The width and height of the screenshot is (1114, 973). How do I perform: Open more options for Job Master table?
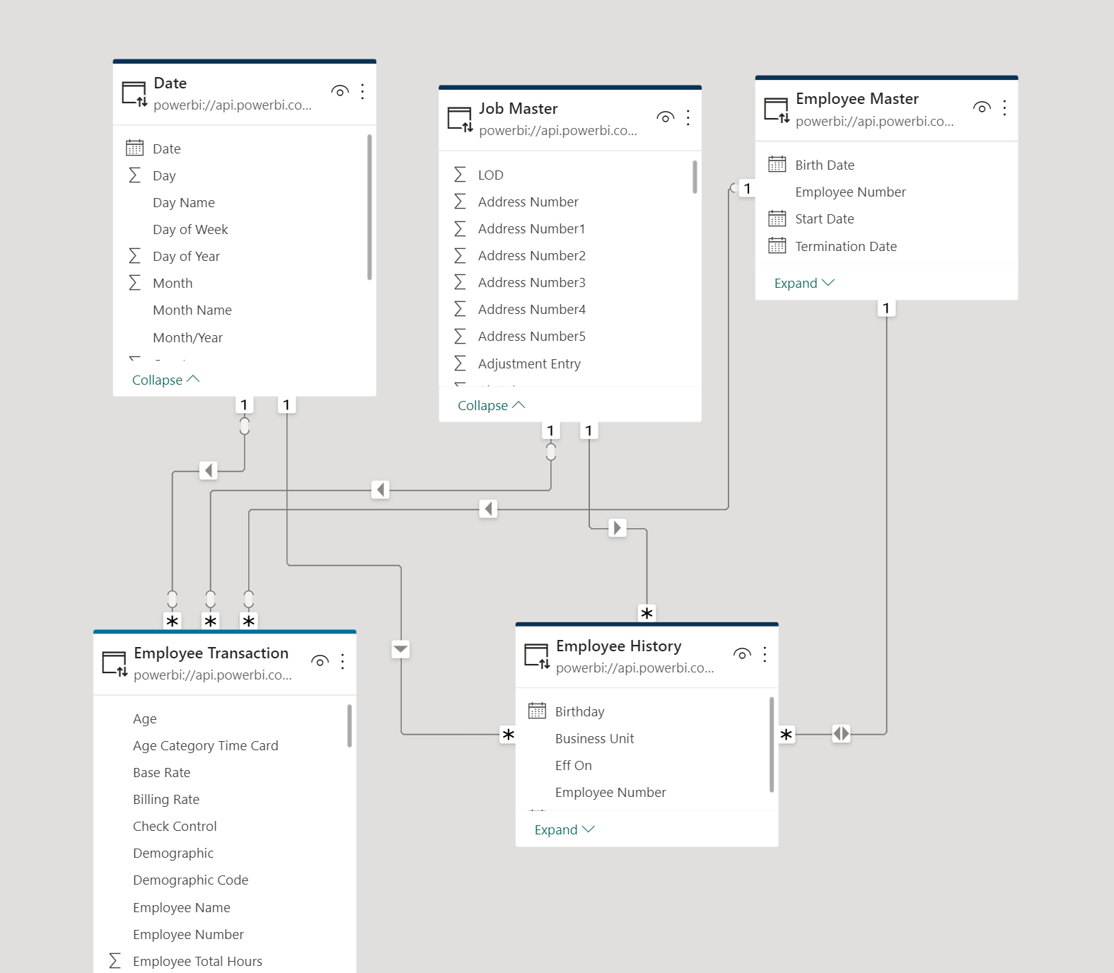pyautogui.click(x=687, y=117)
